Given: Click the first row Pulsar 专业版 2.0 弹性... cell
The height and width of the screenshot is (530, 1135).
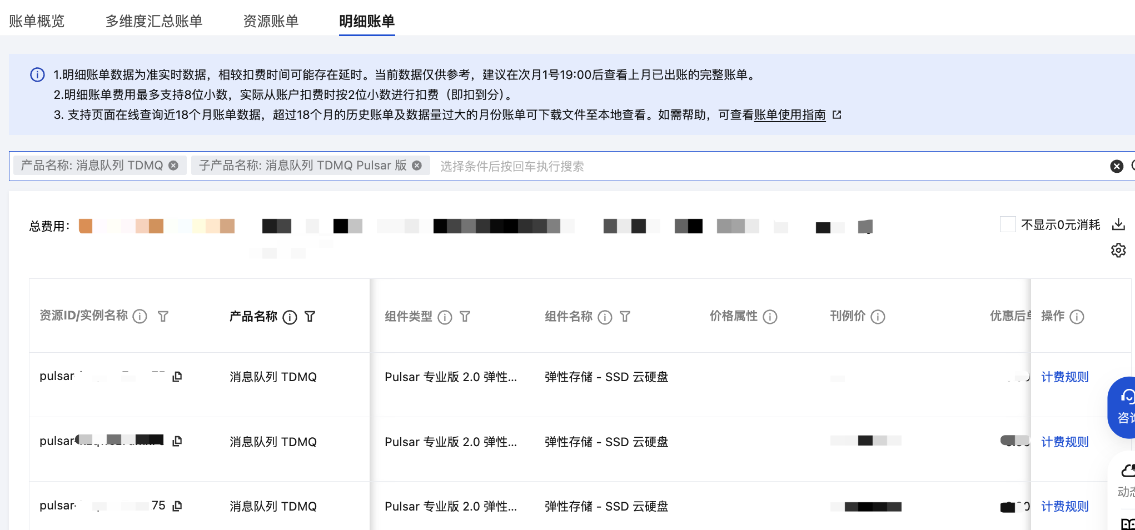Looking at the screenshot, I should coord(451,377).
